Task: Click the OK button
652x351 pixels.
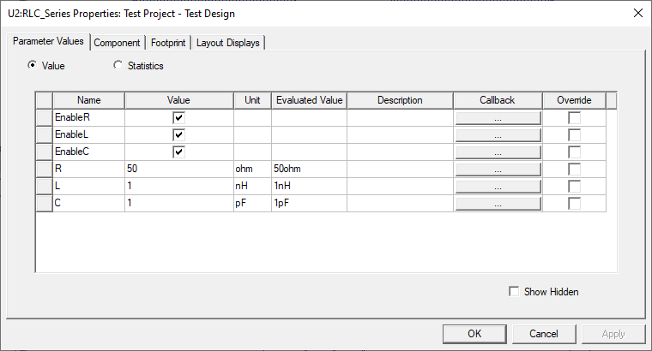Action: tap(474, 334)
